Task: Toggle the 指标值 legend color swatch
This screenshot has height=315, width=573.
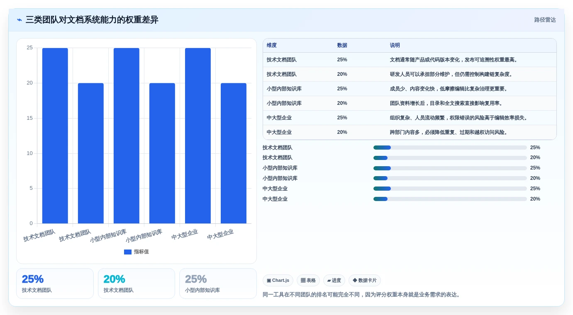Action: (x=128, y=252)
